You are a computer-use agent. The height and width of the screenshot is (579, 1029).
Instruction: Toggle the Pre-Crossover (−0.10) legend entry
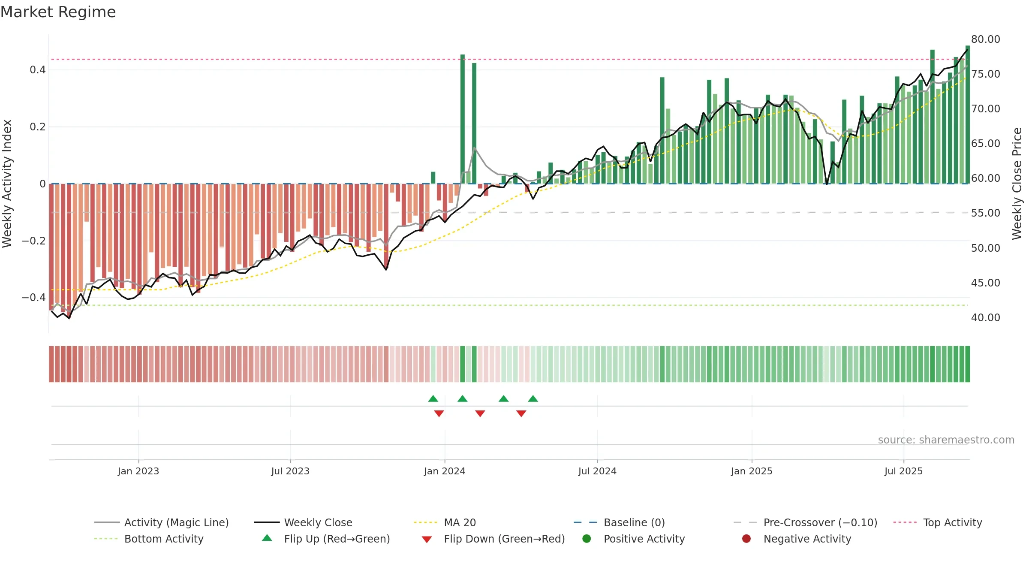pos(805,522)
